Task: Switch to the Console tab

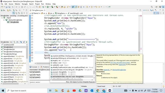Action: click(34, 67)
